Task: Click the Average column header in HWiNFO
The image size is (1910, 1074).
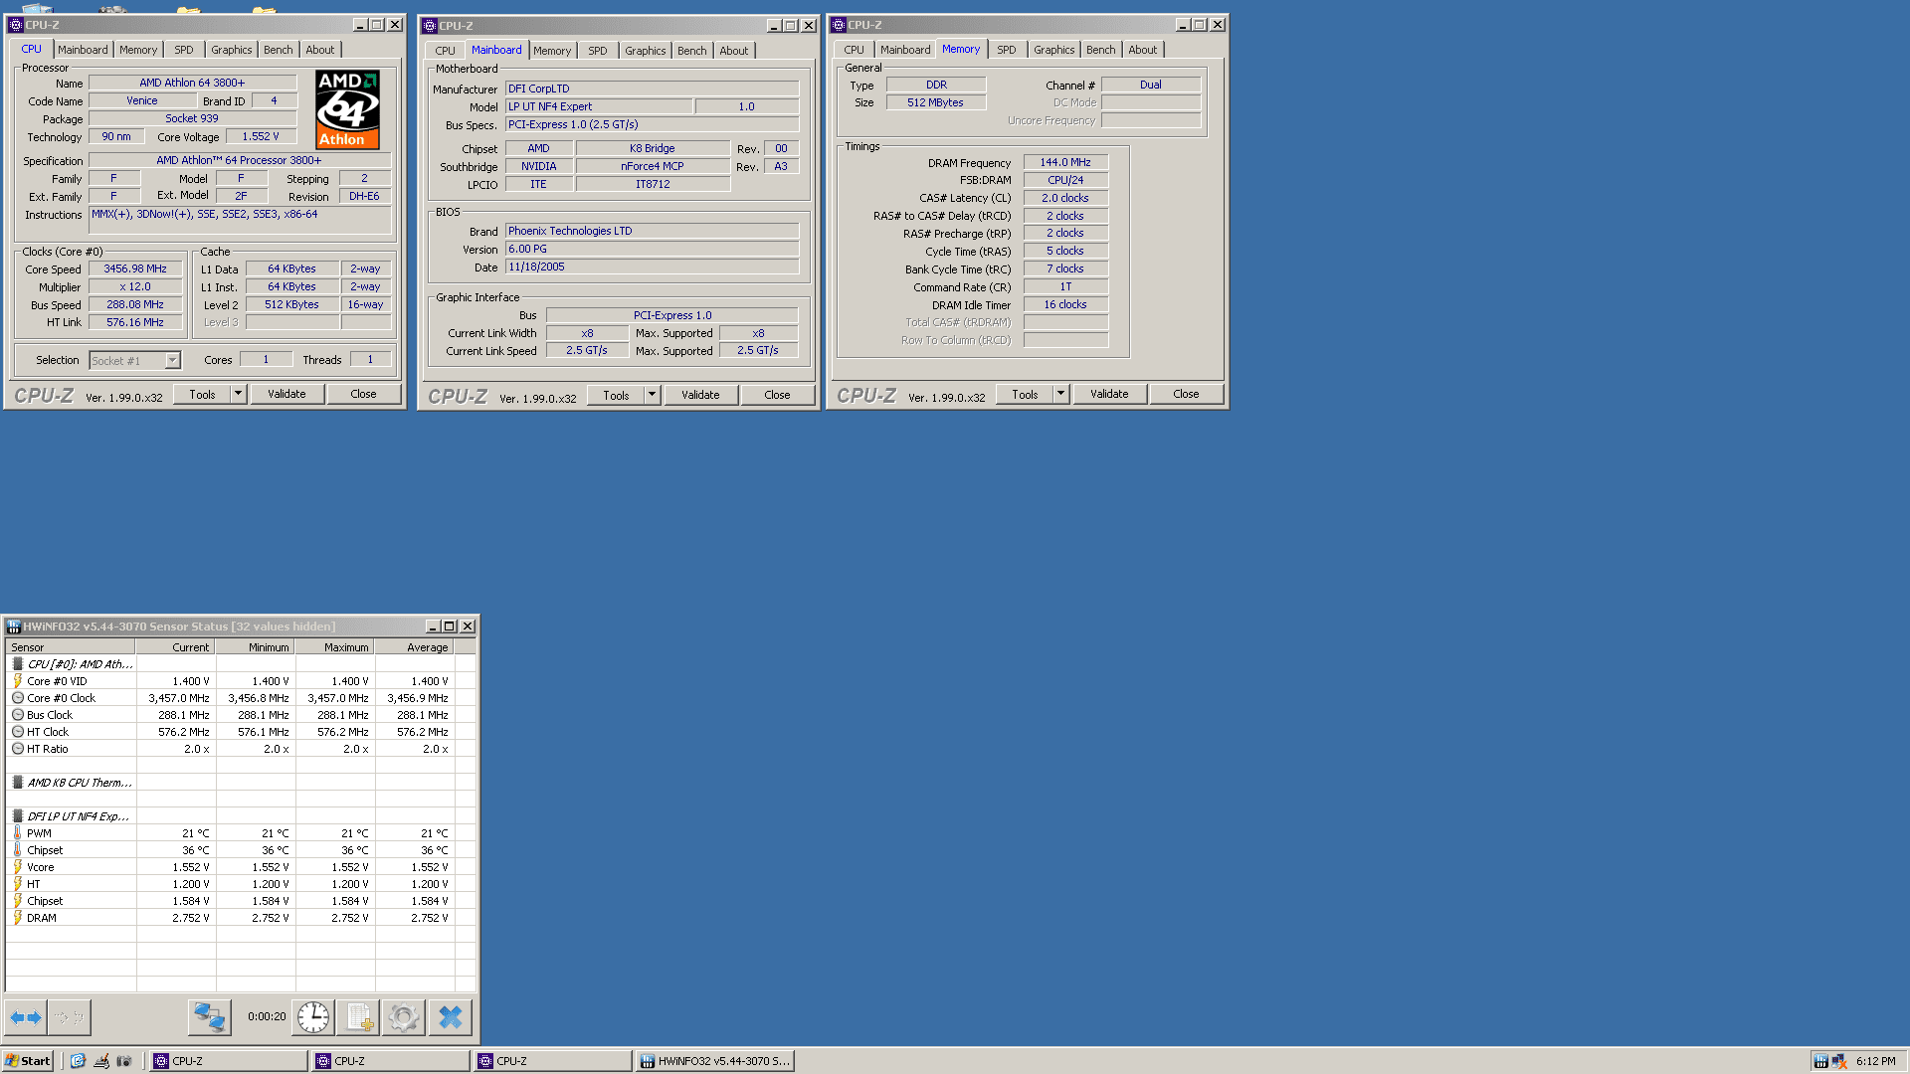Action: point(415,647)
